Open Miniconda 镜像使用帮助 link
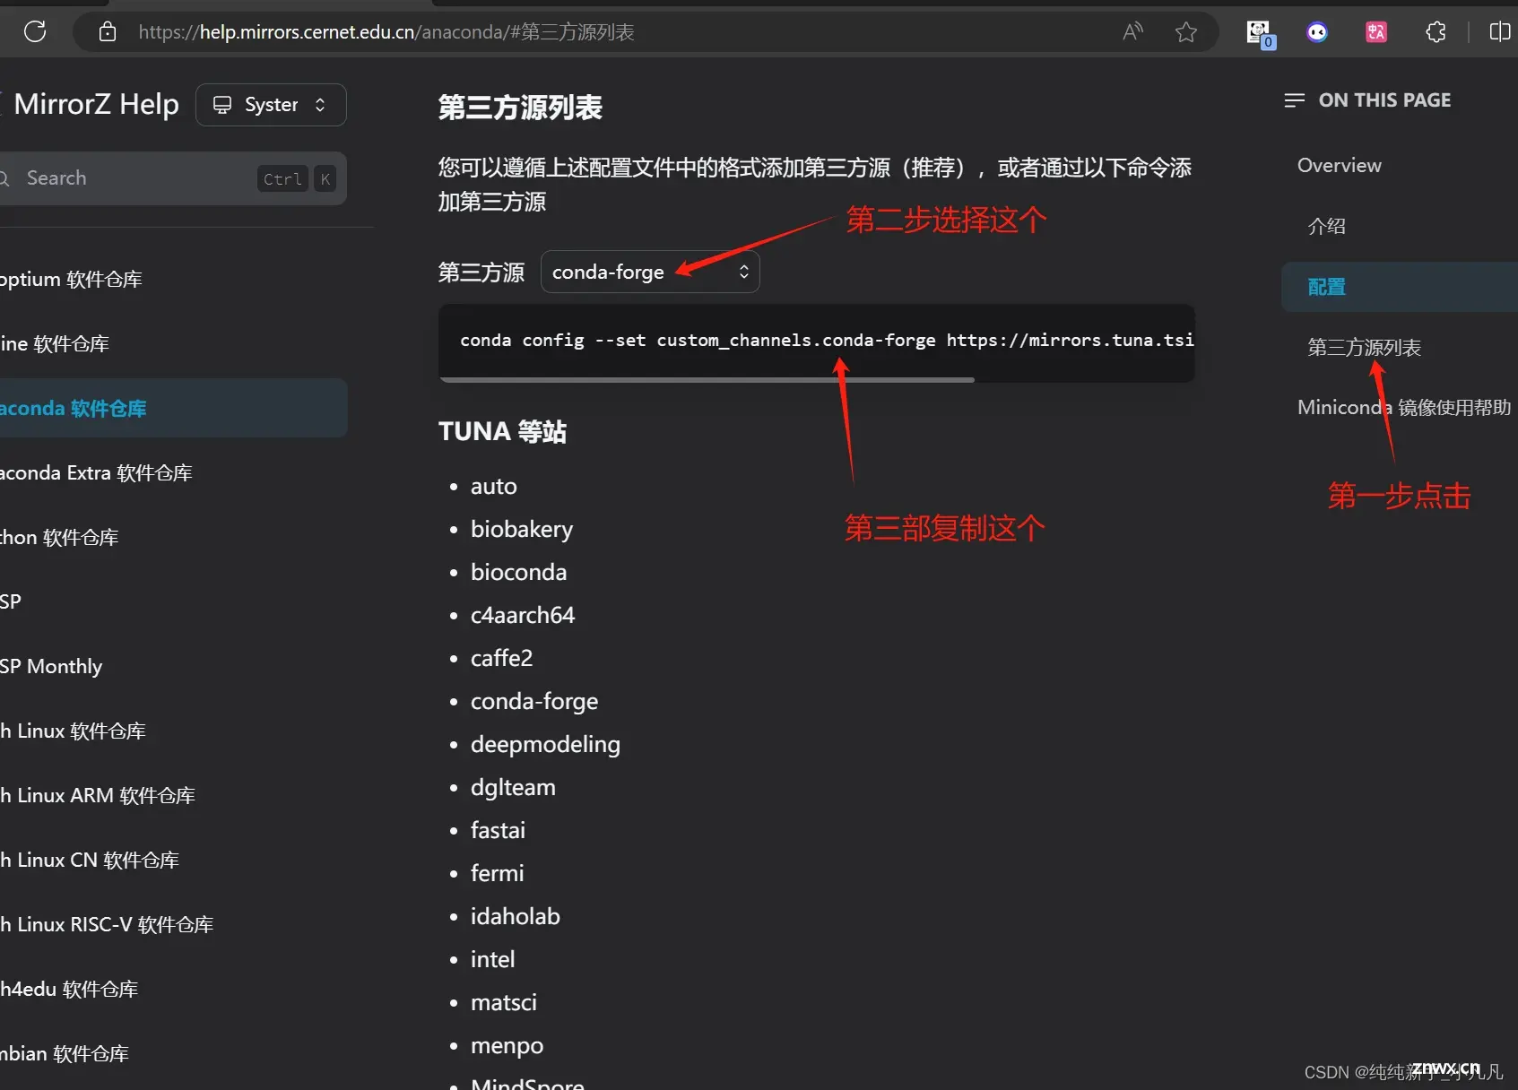Viewport: 1518px width, 1090px height. (x=1404, y=408)
